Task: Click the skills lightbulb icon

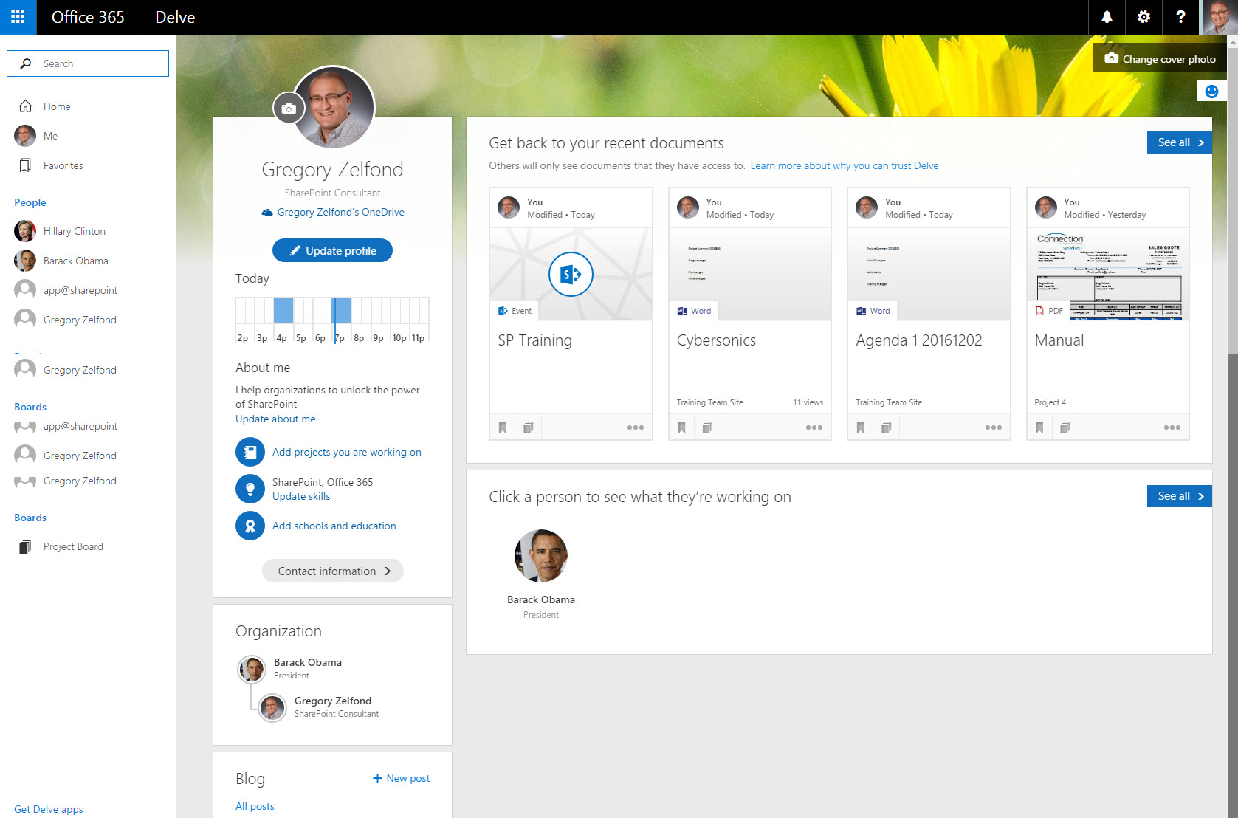Action: point(250,489)
